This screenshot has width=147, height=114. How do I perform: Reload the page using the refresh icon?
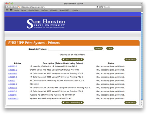97,7
